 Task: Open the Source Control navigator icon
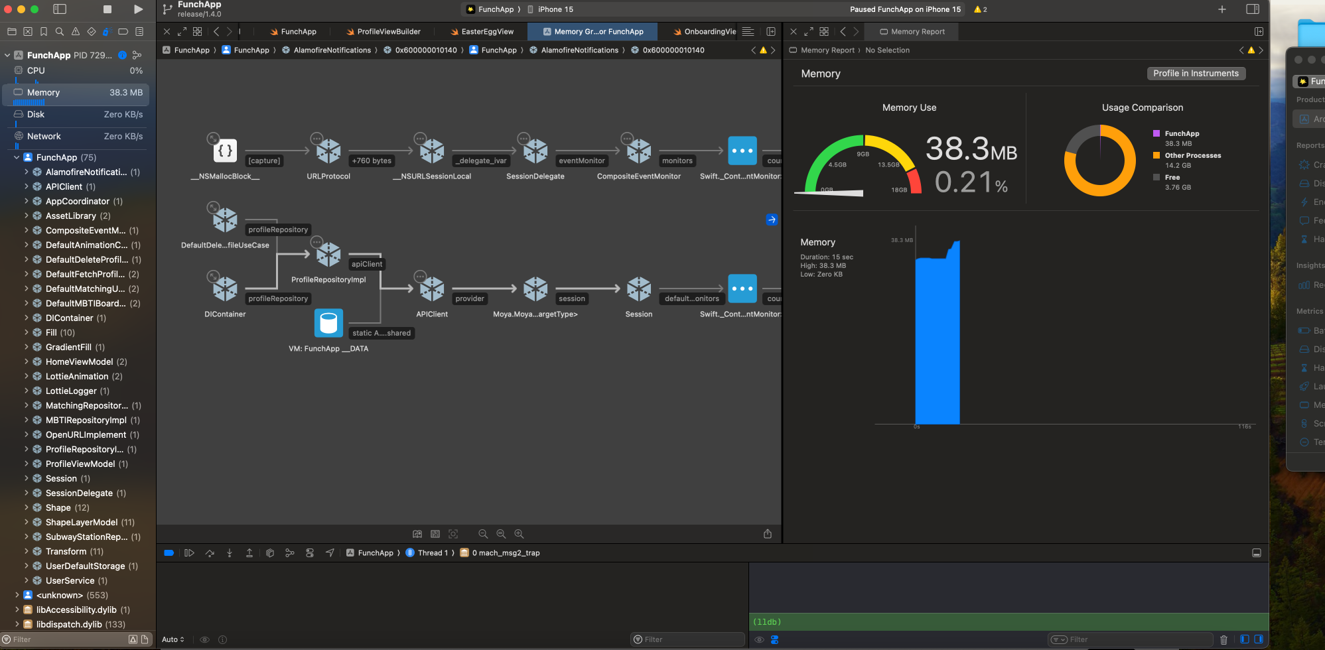[27, 31]
